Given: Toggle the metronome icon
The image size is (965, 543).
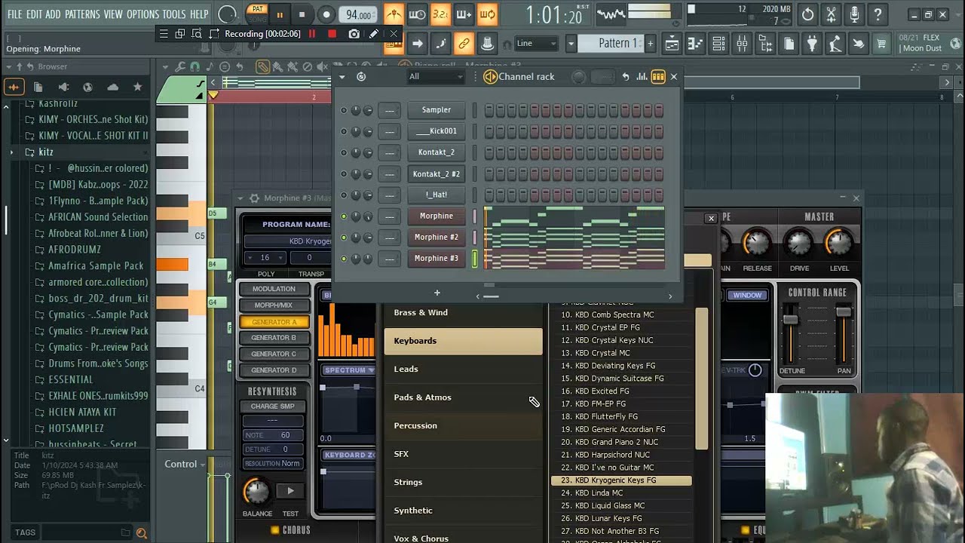Looking at the screenshot, I should [394, 14].
